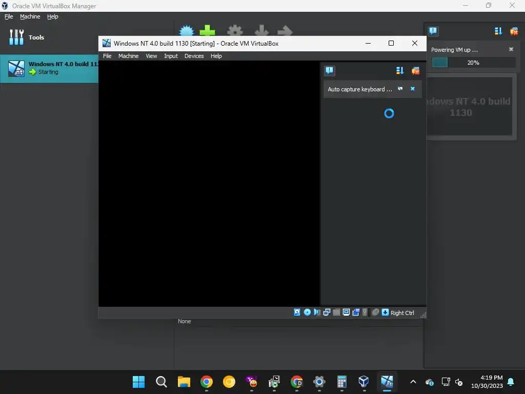Clear all notifications icon in VM window panel
The width and height of the screenshot is (525, 394).
415,70
